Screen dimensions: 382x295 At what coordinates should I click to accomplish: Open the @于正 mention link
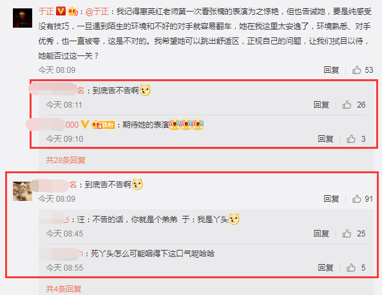tap(97, 11)
